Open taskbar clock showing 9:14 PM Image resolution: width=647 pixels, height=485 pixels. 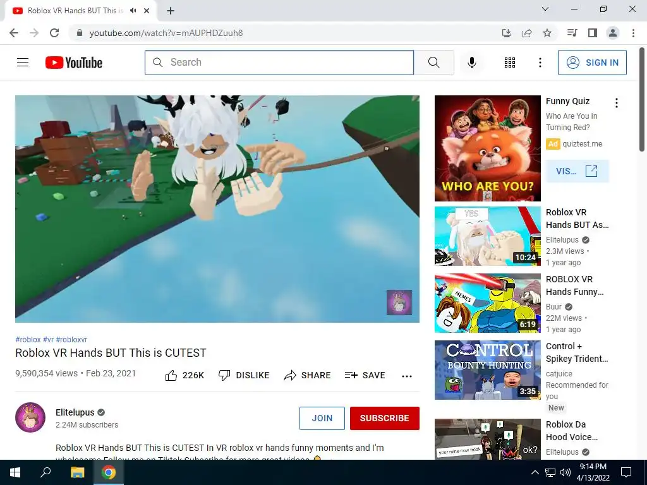pyautogui.click(x=593, y=472)
